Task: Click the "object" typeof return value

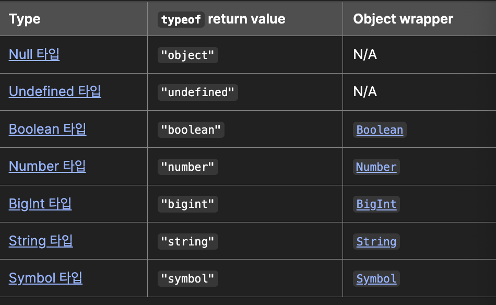Action: [187, 55]
